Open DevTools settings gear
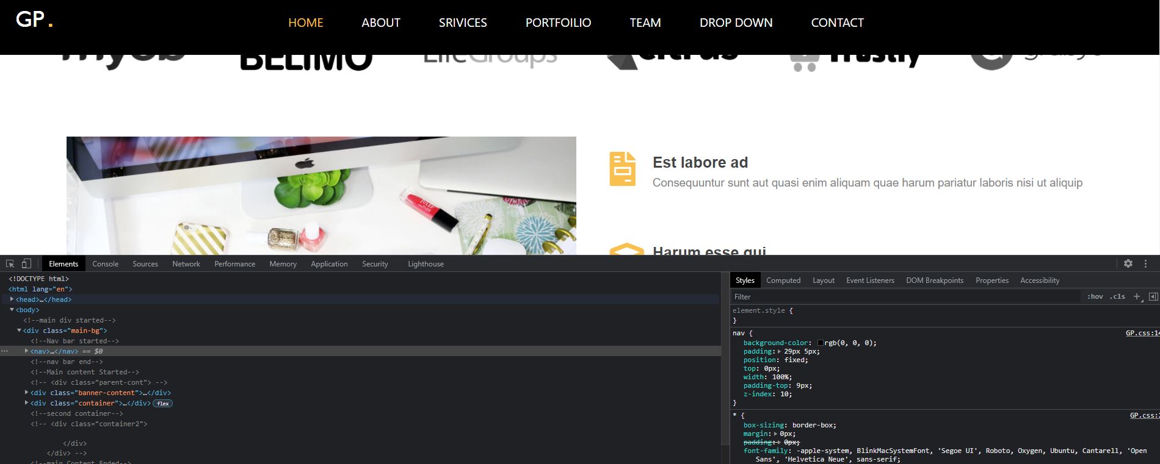This screenshot has height=464, width=1160. pos(1128,263)
